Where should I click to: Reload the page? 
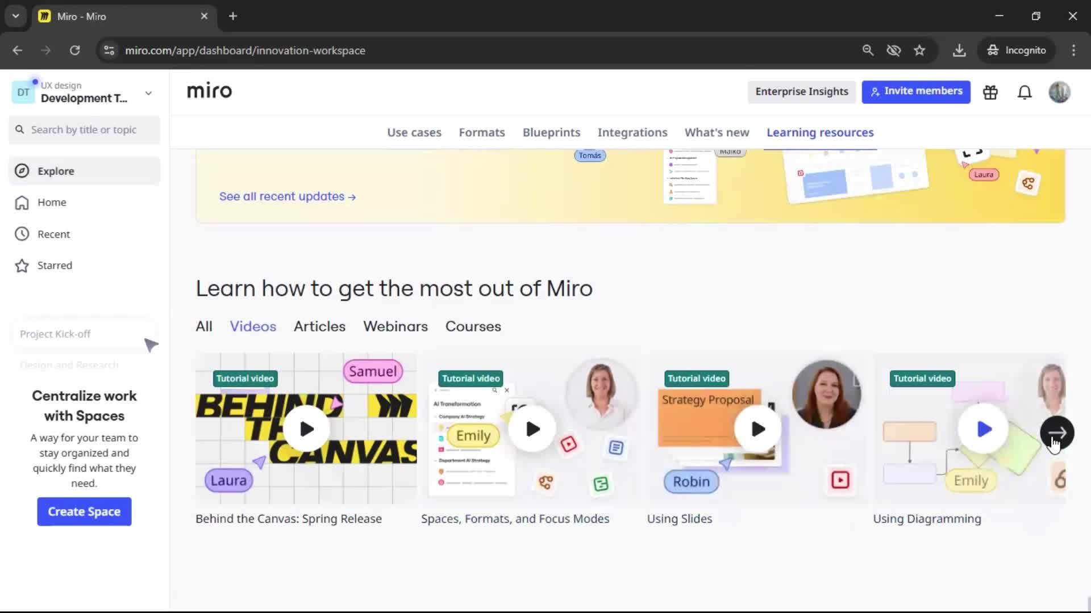[x=74, y=51]
